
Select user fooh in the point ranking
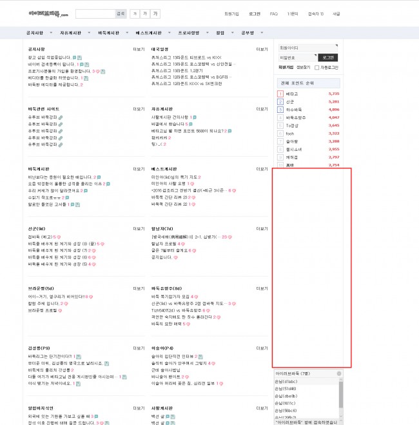(290, 133)
